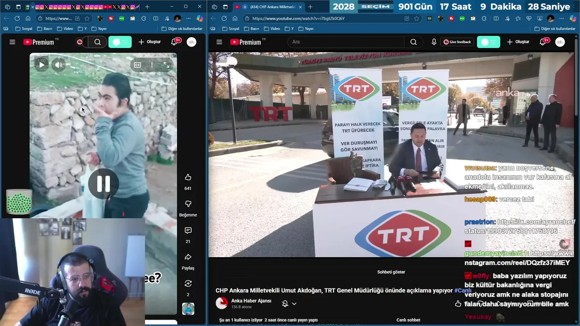Open notifications bell in right window
580x326 pixels.
(542, 42)
